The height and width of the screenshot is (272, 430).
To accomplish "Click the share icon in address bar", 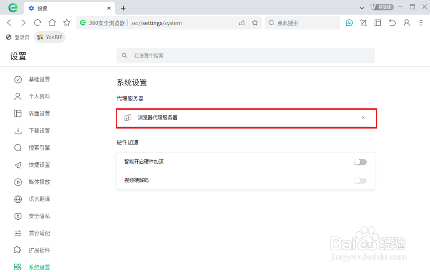I will coord(242,23).
